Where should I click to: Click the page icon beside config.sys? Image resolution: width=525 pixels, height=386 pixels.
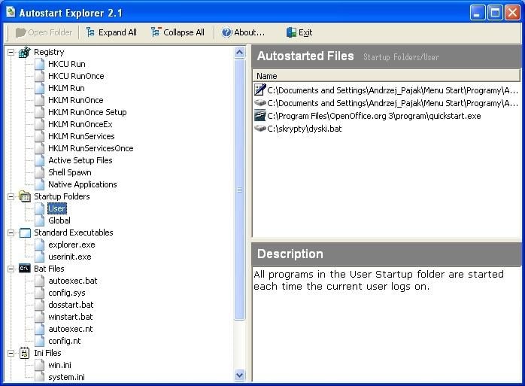click(x=40, y=293)
